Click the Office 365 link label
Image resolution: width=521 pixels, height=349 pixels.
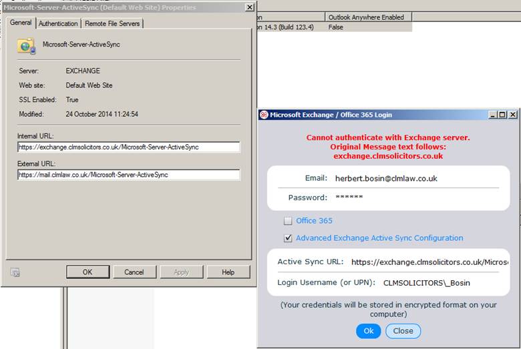pyautogui.click(x=314, y=221)
